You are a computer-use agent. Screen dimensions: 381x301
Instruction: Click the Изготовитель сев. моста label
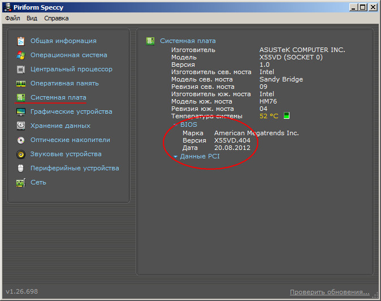[x=211, y=72]
